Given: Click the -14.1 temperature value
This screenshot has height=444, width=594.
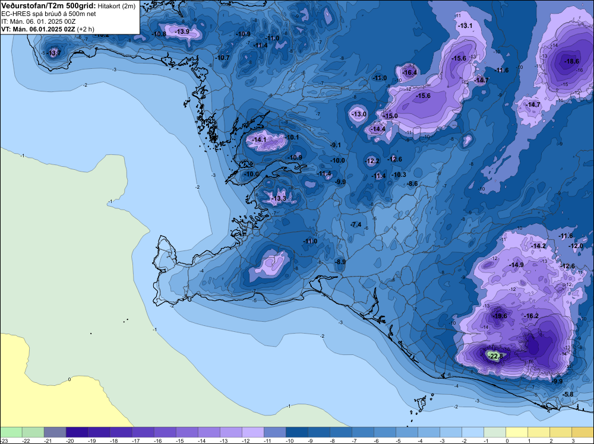Looking at the screenshot, I should [260, 139].
